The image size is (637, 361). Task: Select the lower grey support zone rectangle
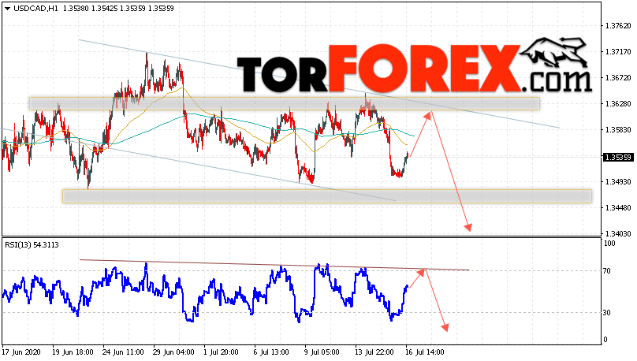pos(327,196)
